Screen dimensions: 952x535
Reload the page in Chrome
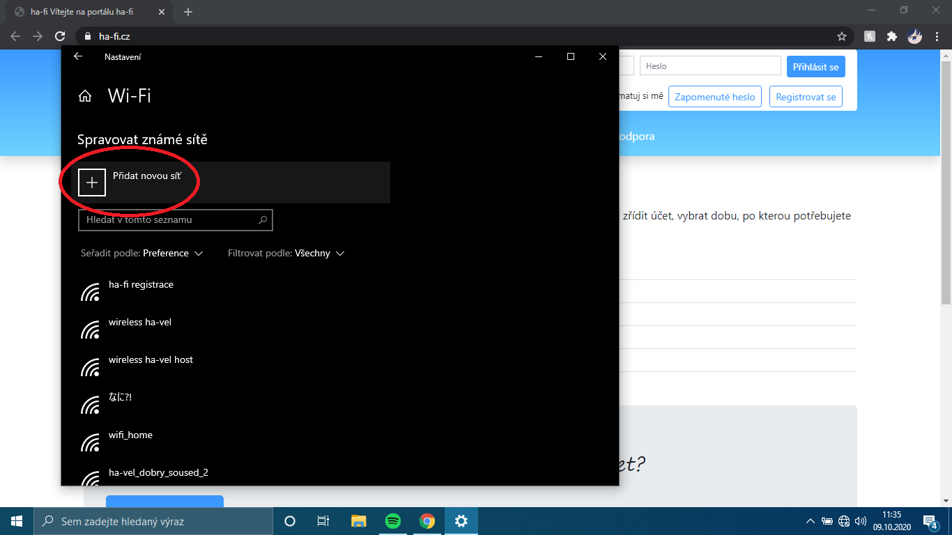pos(61,36)
